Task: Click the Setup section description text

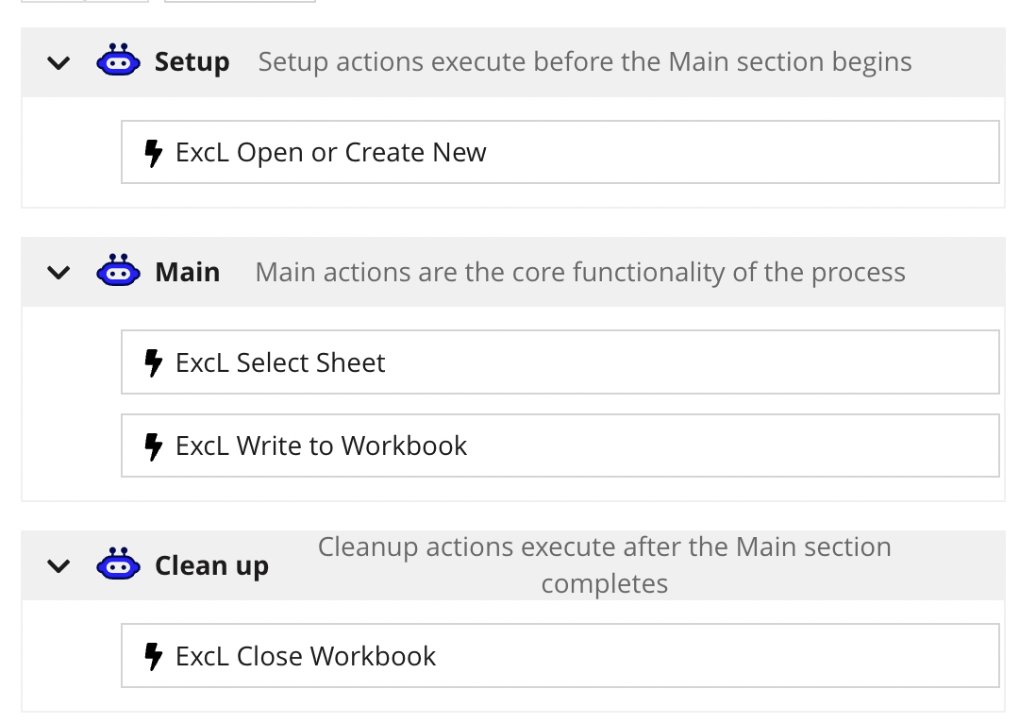Action: click(x=585, y=62)
